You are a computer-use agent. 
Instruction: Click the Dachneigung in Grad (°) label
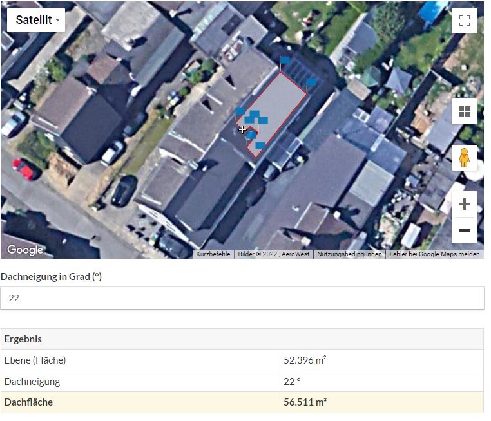click(x=51, y=277)
